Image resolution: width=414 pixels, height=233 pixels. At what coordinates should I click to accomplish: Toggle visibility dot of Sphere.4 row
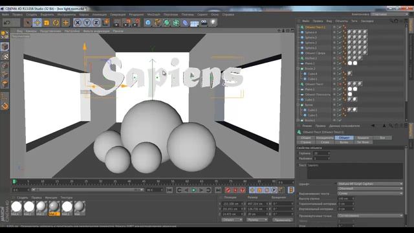(334, 32)
